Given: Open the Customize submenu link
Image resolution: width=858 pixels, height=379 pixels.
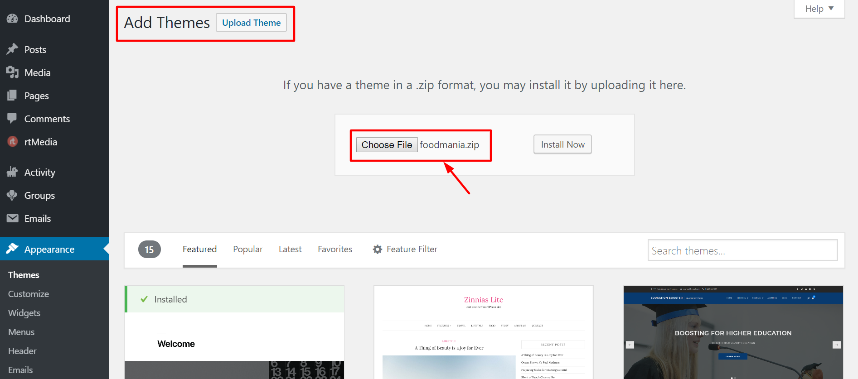Looking at the screenshot, I should 29,294.
